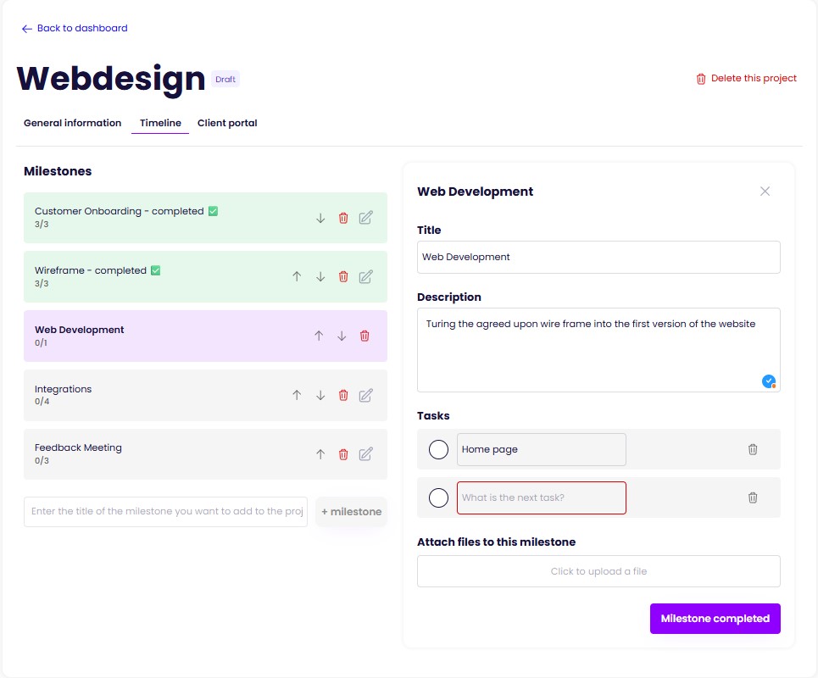Delete the Integrations milestone

[343, 395]
